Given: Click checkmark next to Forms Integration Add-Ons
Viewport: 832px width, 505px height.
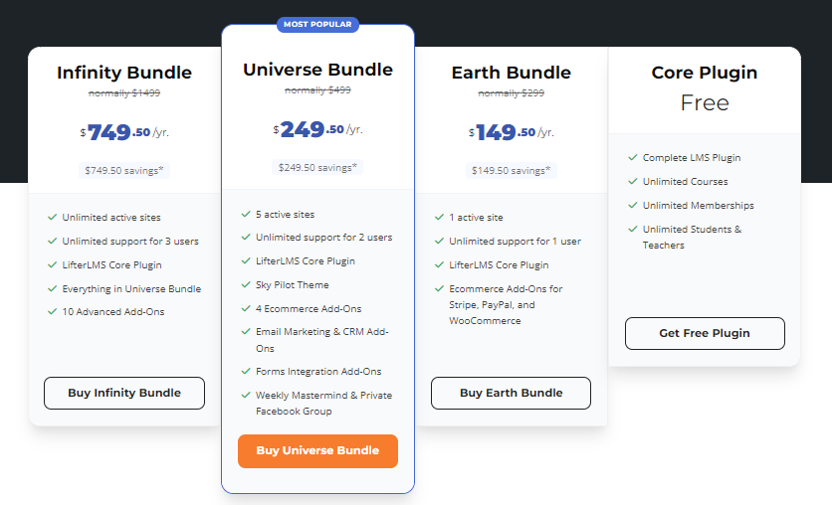Looking at the screenshot, I should click(246, 372).
